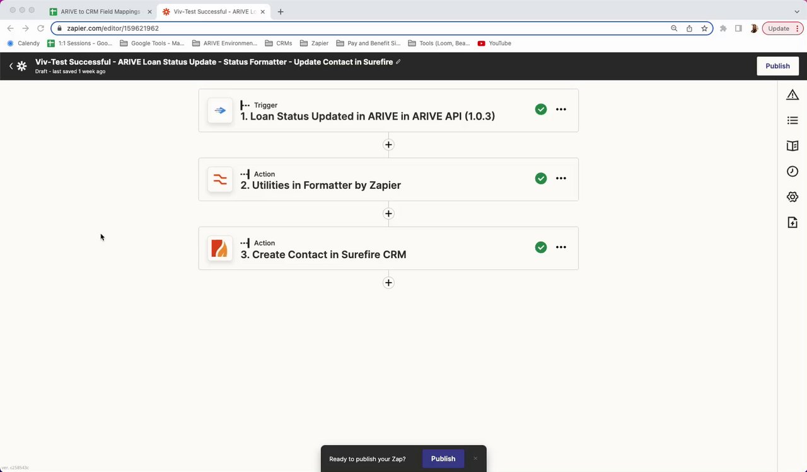
Task: Open the CRMs bookmark folder
Action: pos(278,43)
